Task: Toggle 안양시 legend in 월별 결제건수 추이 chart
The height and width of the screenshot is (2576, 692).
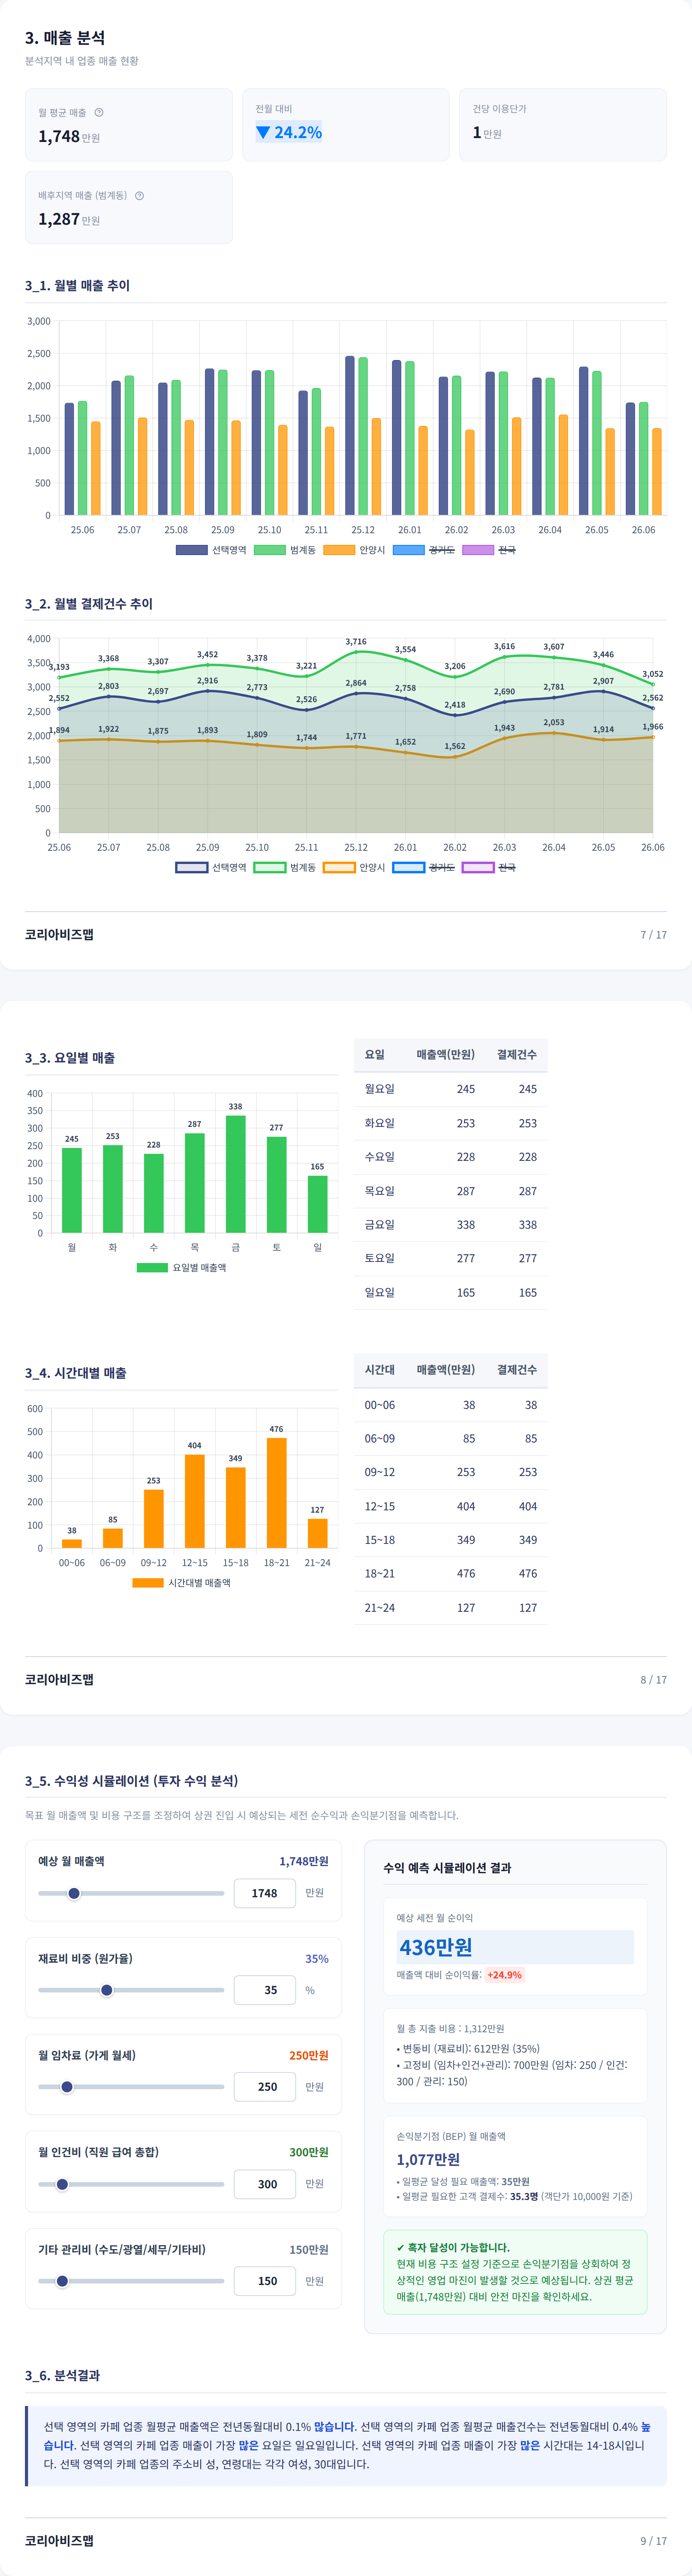Action: pyautogui.click(x=355, y=867)
